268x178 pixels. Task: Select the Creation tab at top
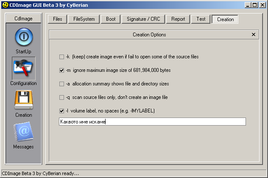click(x=225, y=19)
